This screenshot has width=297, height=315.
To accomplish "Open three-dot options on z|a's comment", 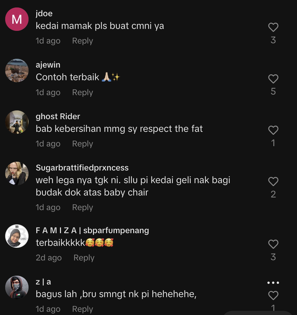I will [x=273, y=283].
